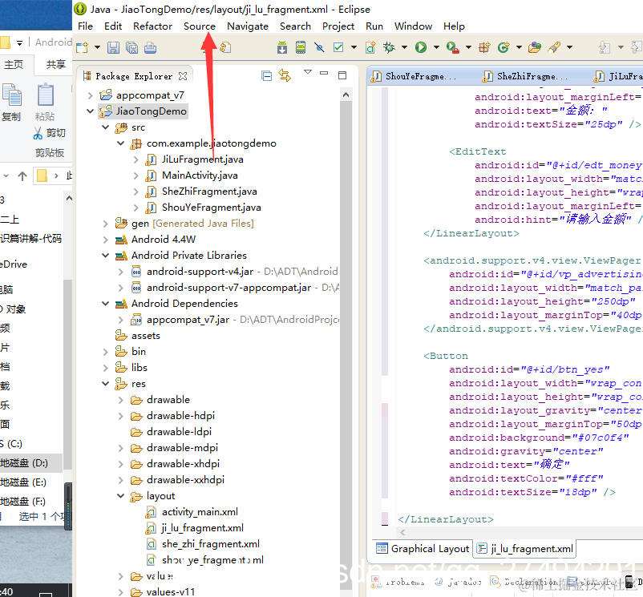
Task: Select the SheZhiFragment editor tab
Action: click(x=526, y=76)
